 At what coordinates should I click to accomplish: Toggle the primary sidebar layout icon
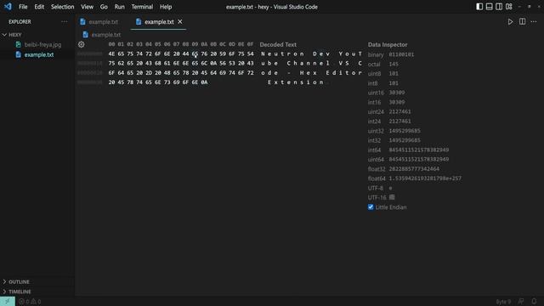click(479, 7)
